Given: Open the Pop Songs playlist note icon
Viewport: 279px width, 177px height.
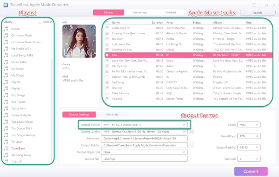Looking at the screenshot, I should (x=6, y=95).
